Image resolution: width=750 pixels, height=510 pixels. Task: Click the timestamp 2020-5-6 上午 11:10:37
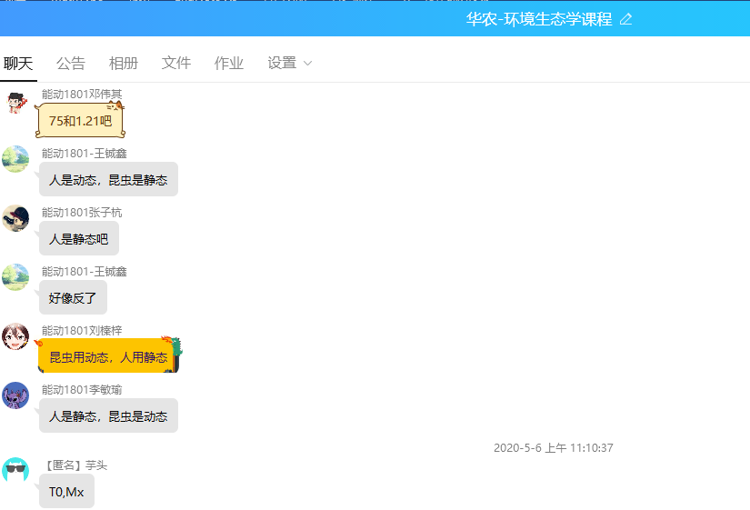click(x=553, y=448)
